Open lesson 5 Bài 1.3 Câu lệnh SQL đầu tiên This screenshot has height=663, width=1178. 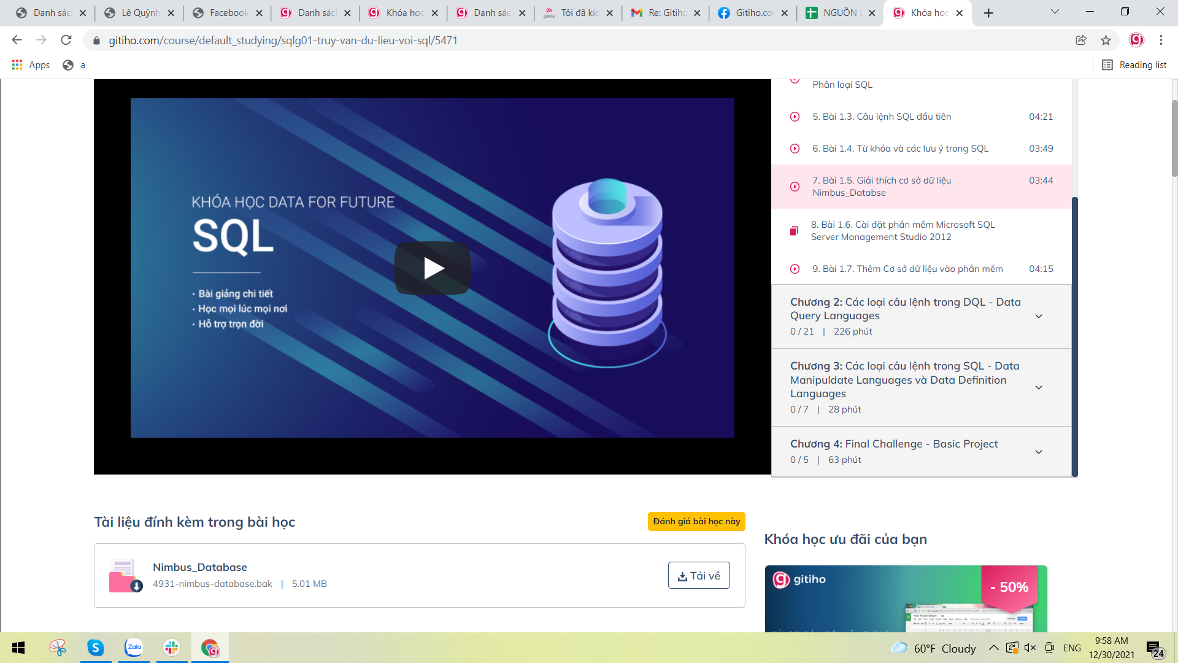coord(882,117)
